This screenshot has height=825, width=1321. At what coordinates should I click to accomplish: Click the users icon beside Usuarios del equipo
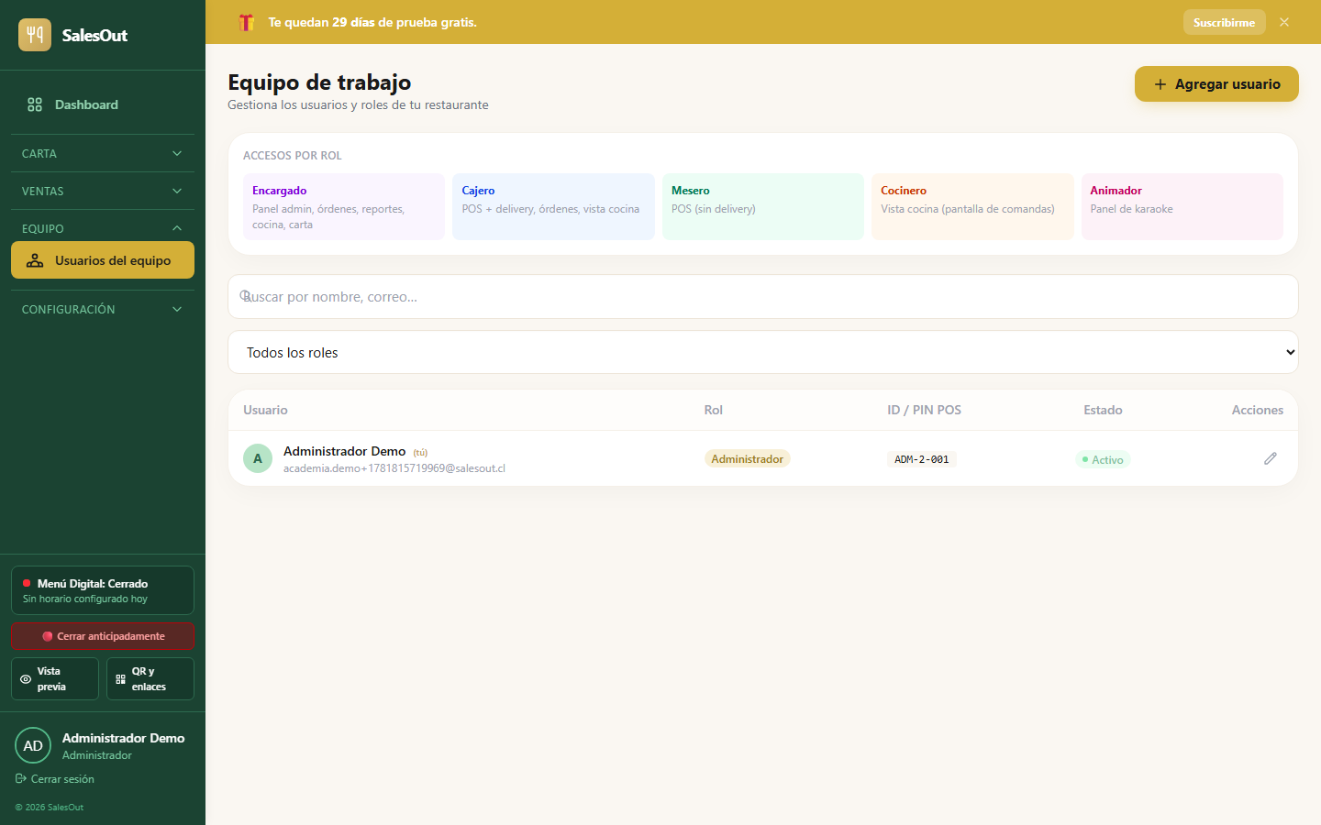click(x=35, y=260)
